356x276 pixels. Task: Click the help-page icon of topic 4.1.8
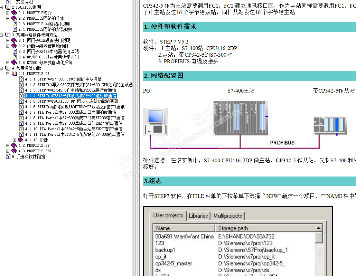tap(21, 118)
